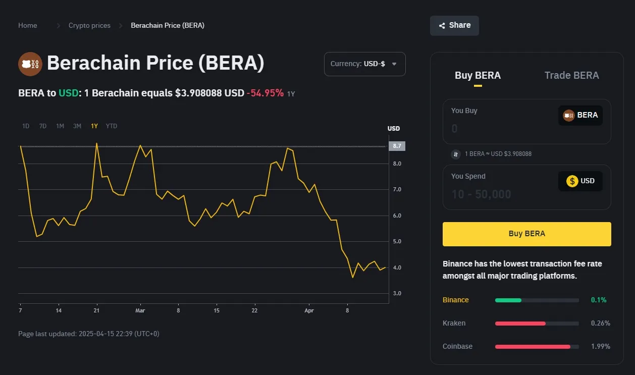Go to Crypto prices breadcrumb link
Viewport: 635px width, 375px height.
click(89, 26)
